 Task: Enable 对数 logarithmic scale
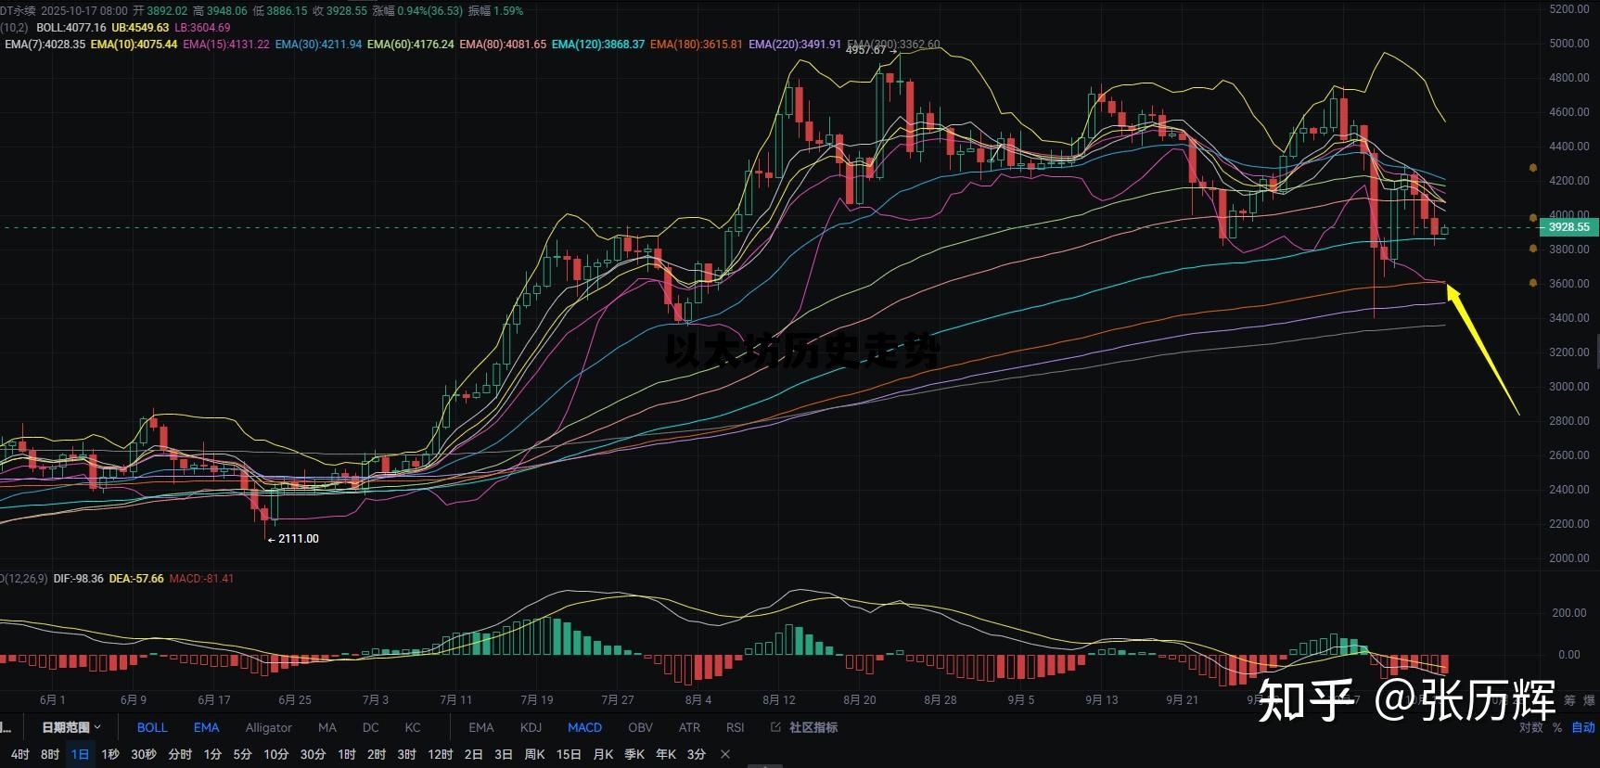click(1530, 727)
